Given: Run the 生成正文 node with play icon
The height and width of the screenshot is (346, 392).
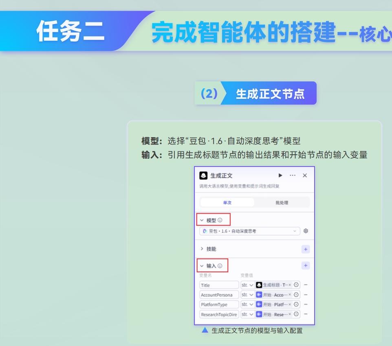Looking at the screenshot, I should [280, 175].
